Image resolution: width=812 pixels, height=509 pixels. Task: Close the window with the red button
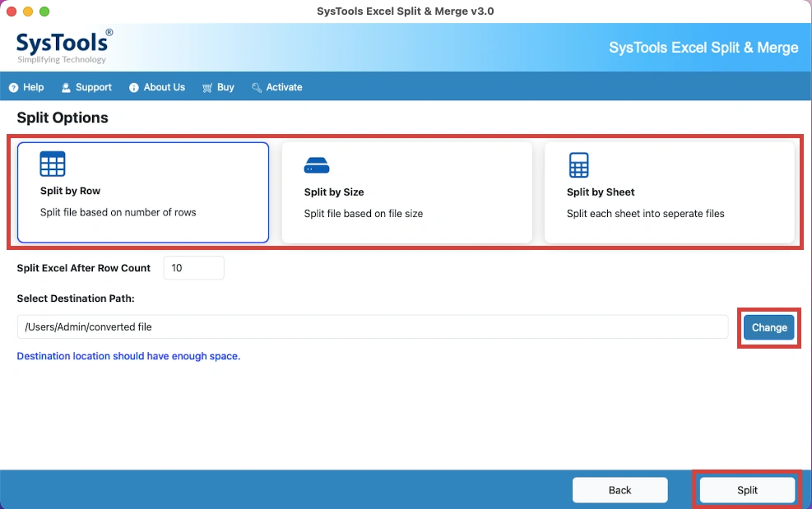coord(12,12)
